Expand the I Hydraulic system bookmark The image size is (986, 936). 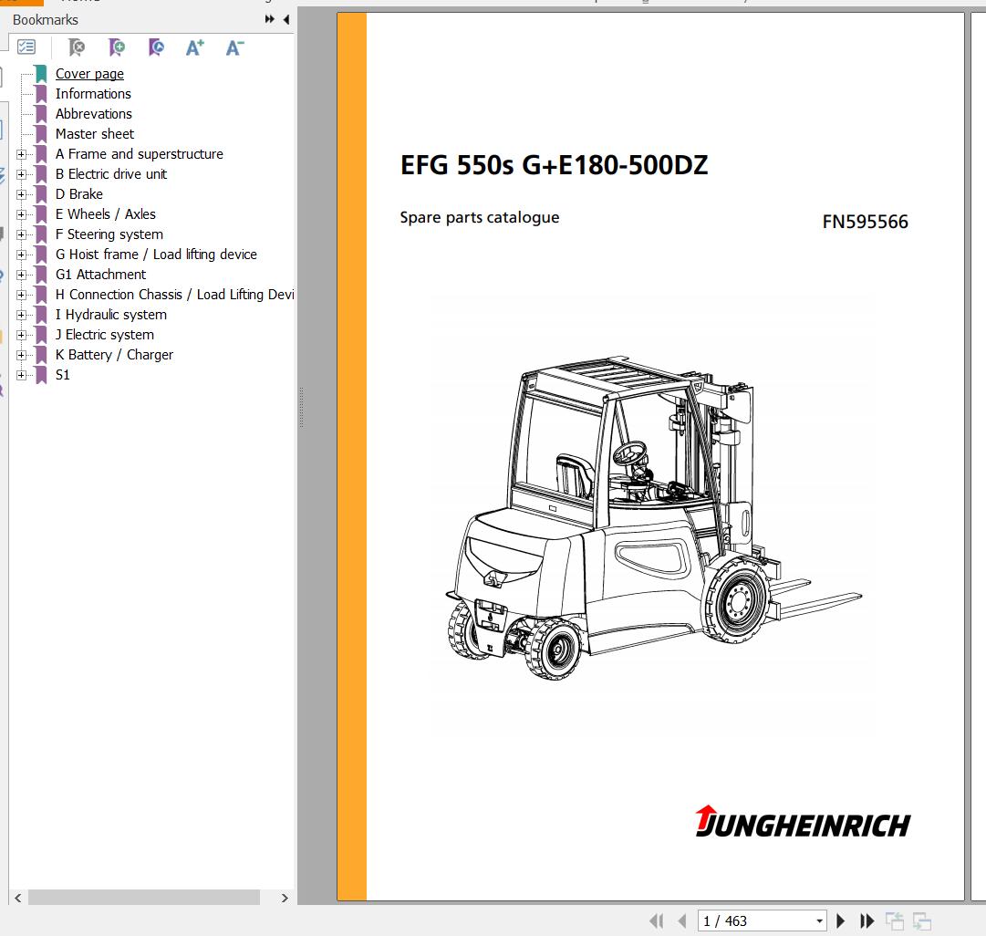pos(22,315)
